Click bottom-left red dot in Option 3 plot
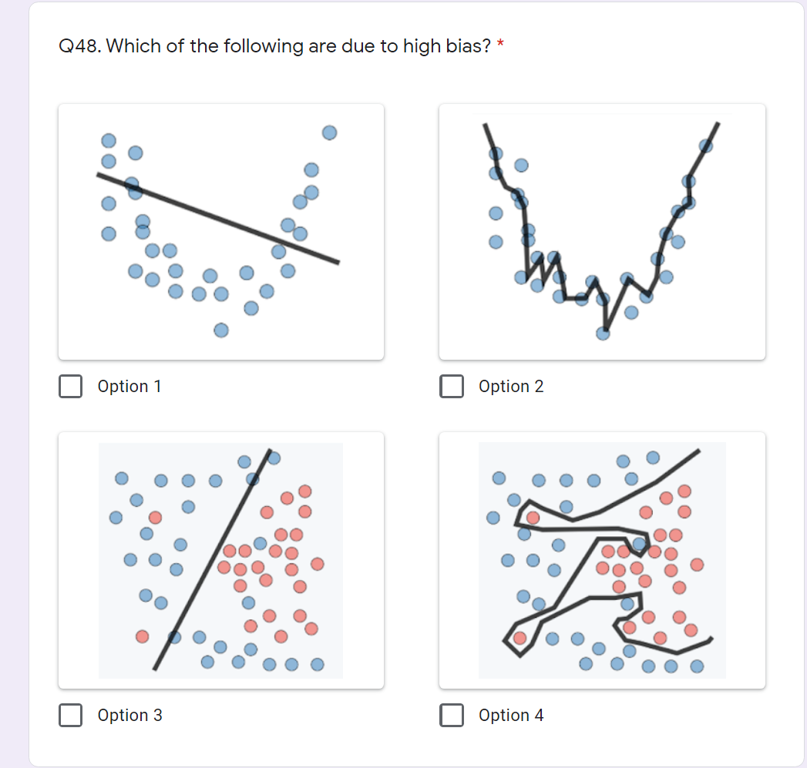The height and width of the screenshot is (768, 807). click(143, 636)
